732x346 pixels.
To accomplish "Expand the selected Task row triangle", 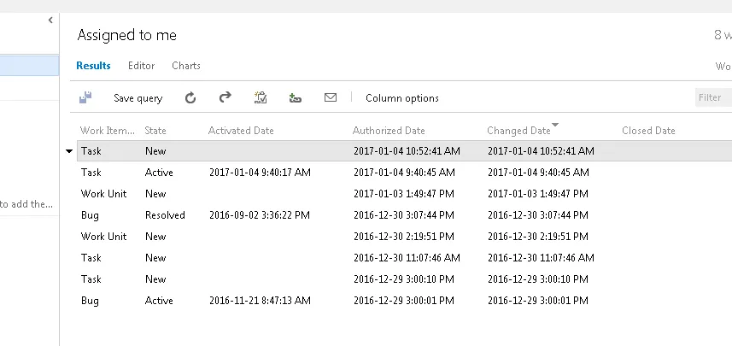I will (x=69, y=151).
